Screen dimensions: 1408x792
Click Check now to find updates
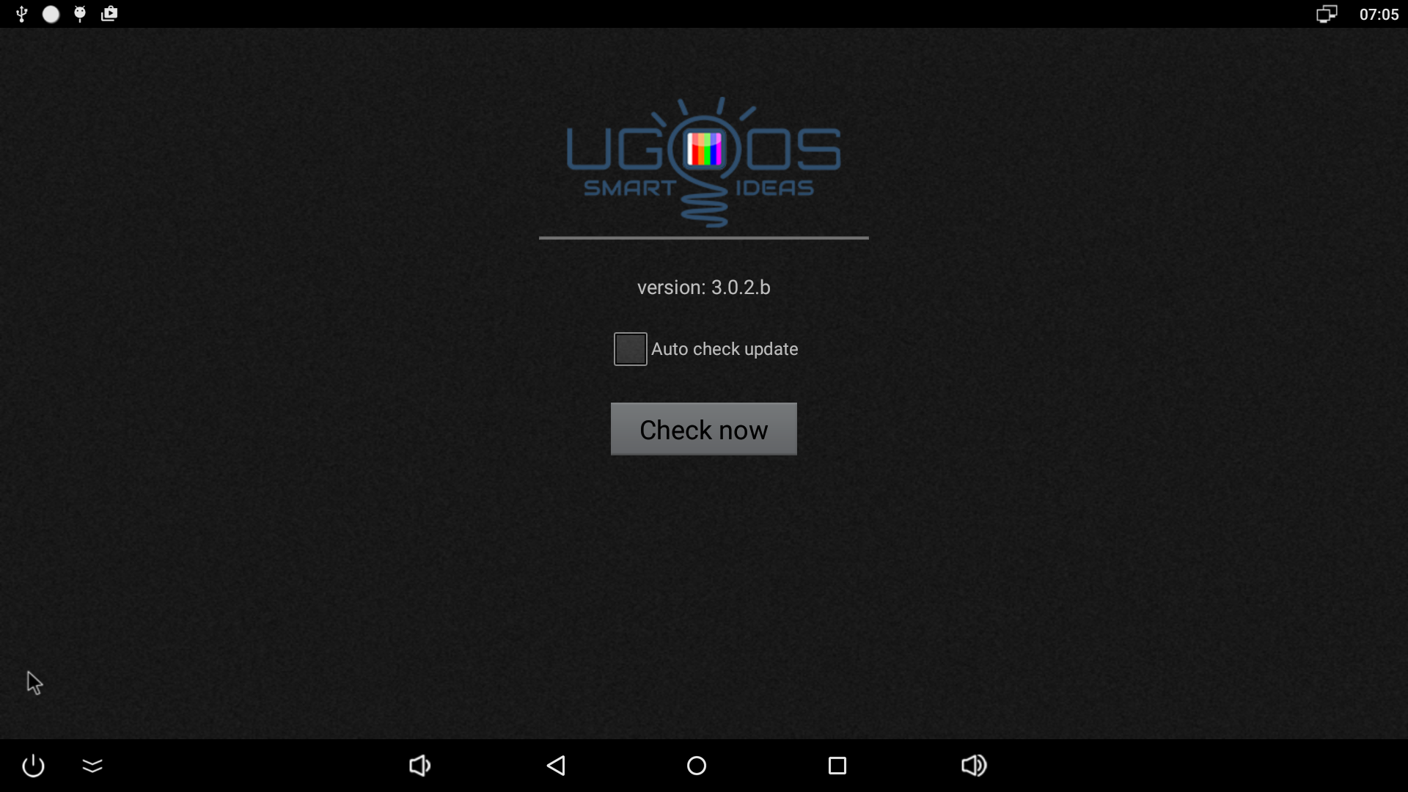[704, 429]
